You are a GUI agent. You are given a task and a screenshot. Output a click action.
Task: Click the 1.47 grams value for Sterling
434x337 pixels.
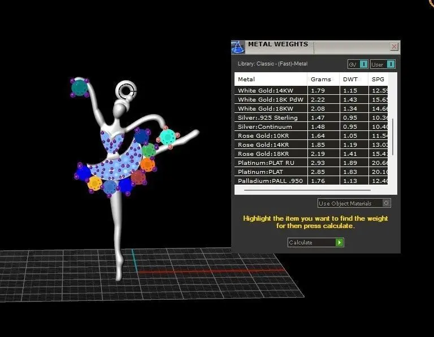pyautogui.click(x=318, y=117)
